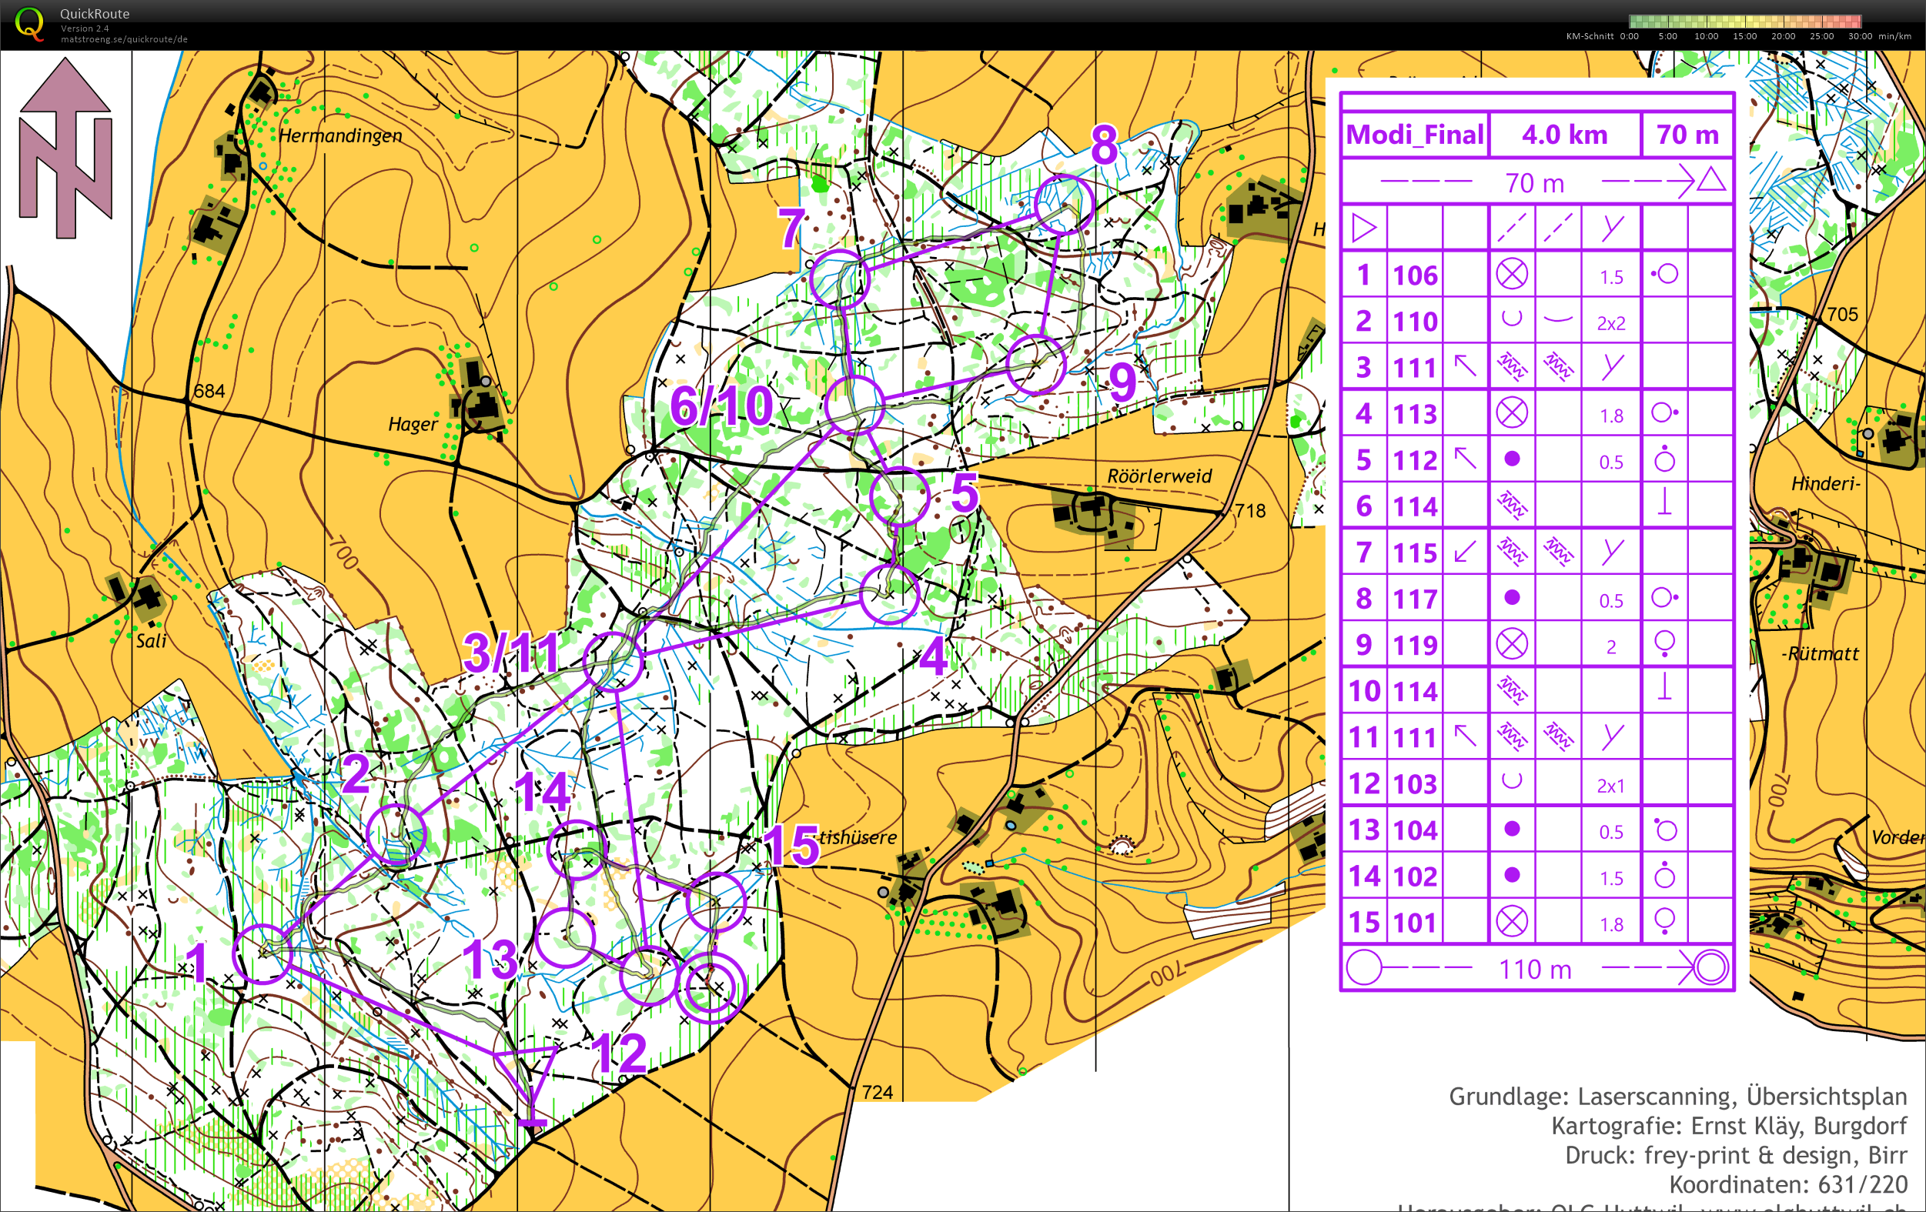The height and width of the screenshot is (1212, 1926).
Task: Click the double-circle finish symbol on map
Action: (x=711, y=987)
